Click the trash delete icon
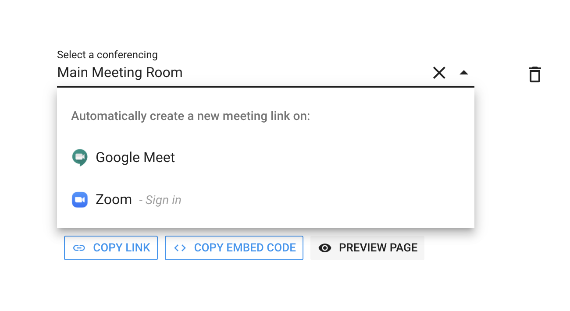Viewport: 570px width, 311px height. 534,74
